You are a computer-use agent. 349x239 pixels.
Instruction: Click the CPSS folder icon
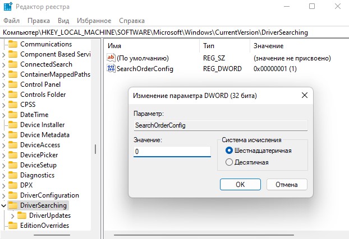13,105
